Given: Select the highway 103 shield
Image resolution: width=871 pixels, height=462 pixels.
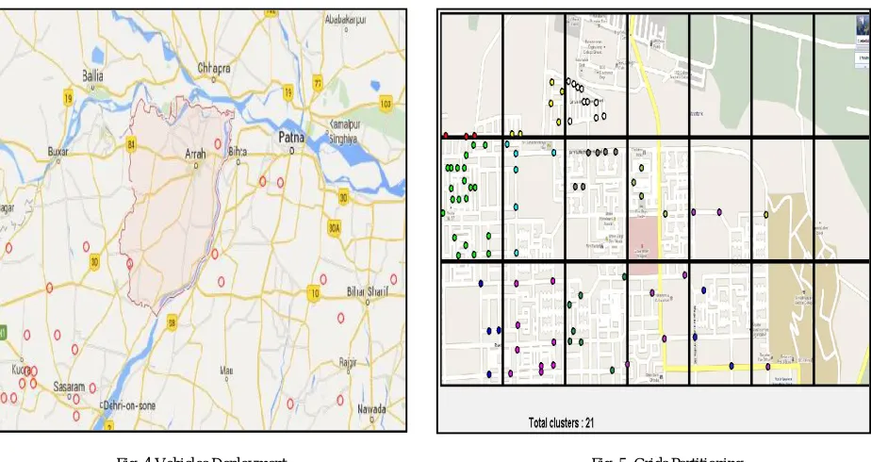Looking at the screenshot, I should click(x=386, y=104).
